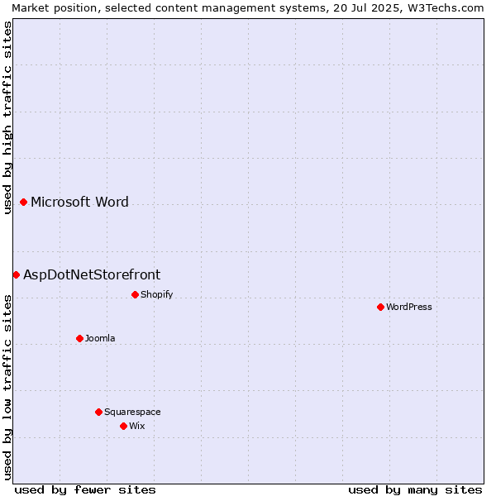Click 'used by many sites' axis label

415,490
